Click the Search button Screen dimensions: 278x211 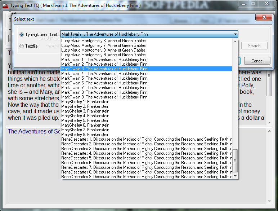[254, 46]
